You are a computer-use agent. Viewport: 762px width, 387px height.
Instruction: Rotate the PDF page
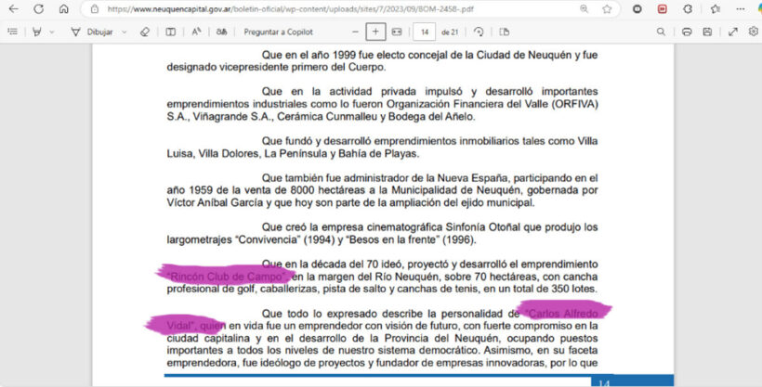pyautogui.click(x=479, y=31)
